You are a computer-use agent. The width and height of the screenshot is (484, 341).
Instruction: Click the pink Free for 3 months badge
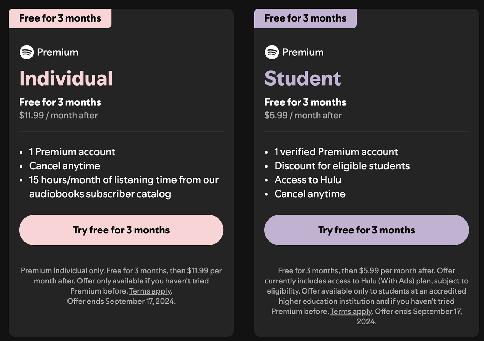[x=60, y=18]
